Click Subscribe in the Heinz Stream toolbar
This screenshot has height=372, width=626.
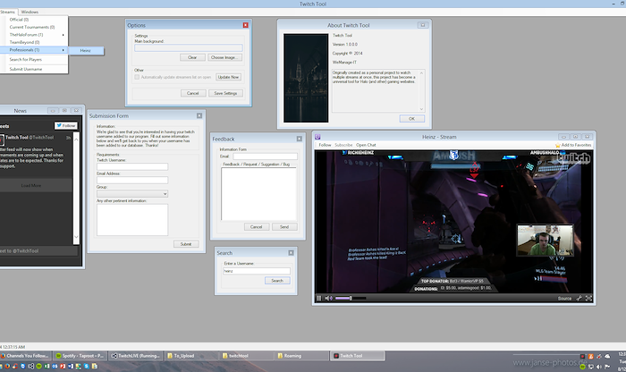click(343, 145)
